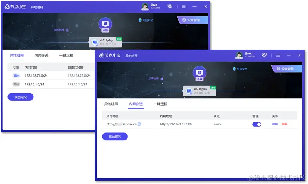Click the 本机 computer icon in front window
Image resolution: width=308 pixels, height=184 pixels.
coord(200,74)
